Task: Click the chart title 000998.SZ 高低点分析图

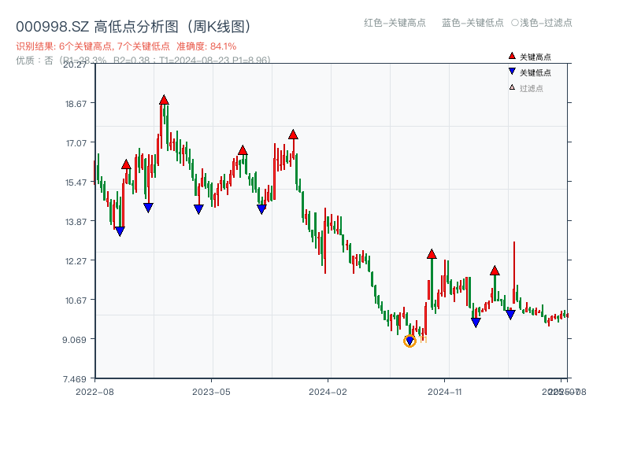Action: click(x=133, y=27)
